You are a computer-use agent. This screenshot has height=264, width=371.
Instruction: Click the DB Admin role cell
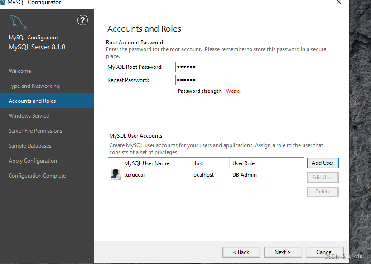[x=245, y=175]
